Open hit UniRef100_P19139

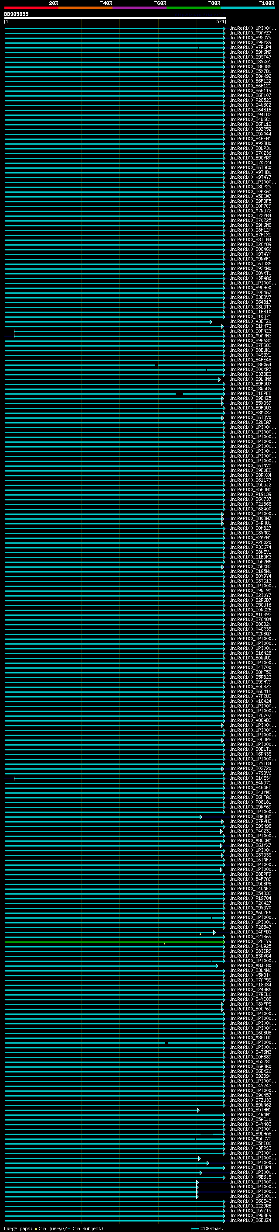(250, 495)
